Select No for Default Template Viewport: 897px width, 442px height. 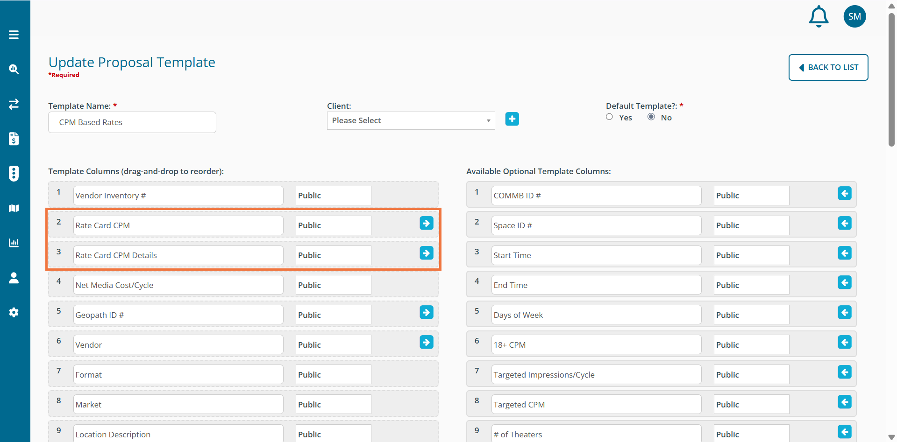click(x=651, y=117)
